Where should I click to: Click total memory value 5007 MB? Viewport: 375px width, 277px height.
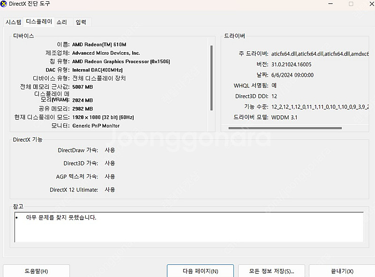coord(82,87)
